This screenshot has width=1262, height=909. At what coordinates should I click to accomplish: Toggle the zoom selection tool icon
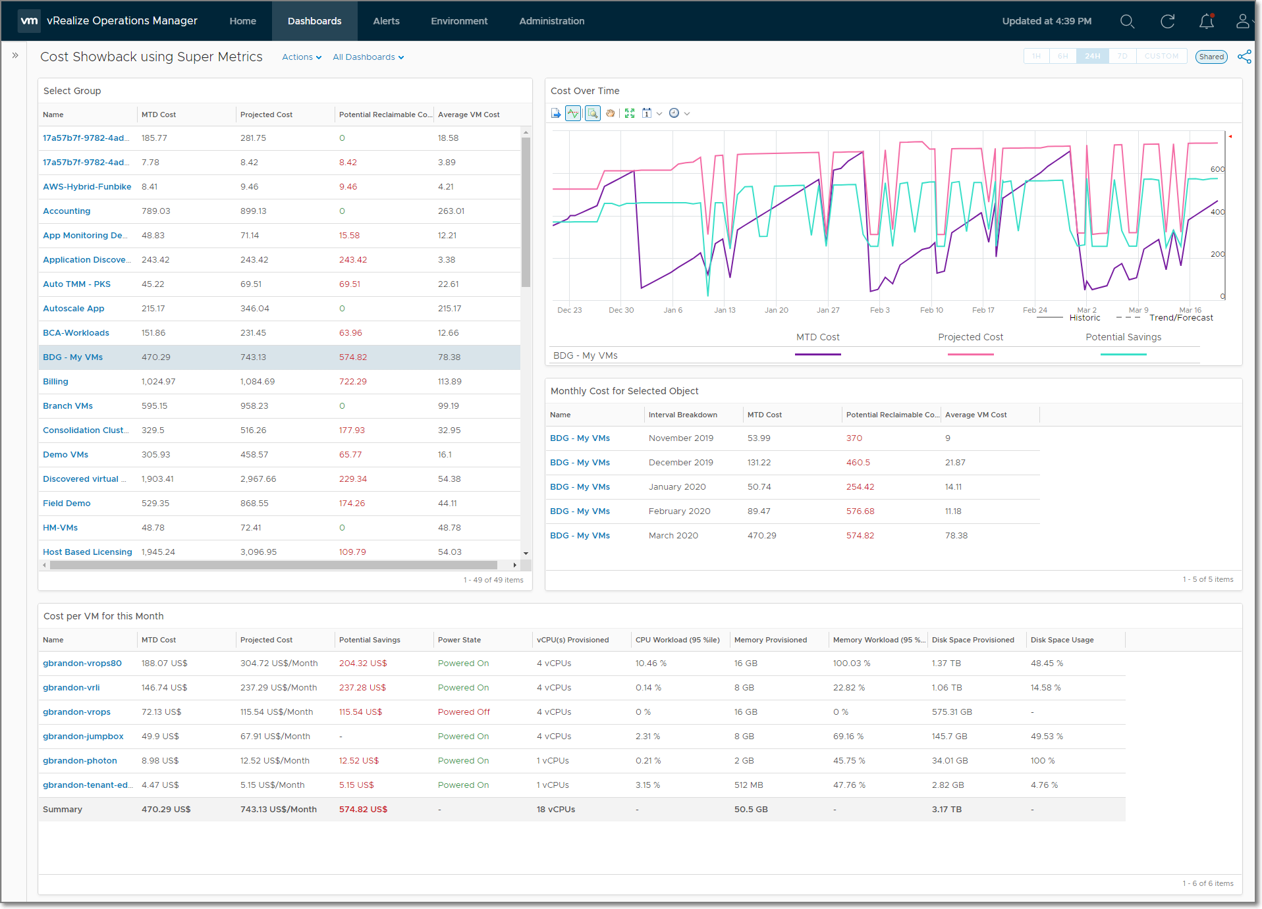593,113
